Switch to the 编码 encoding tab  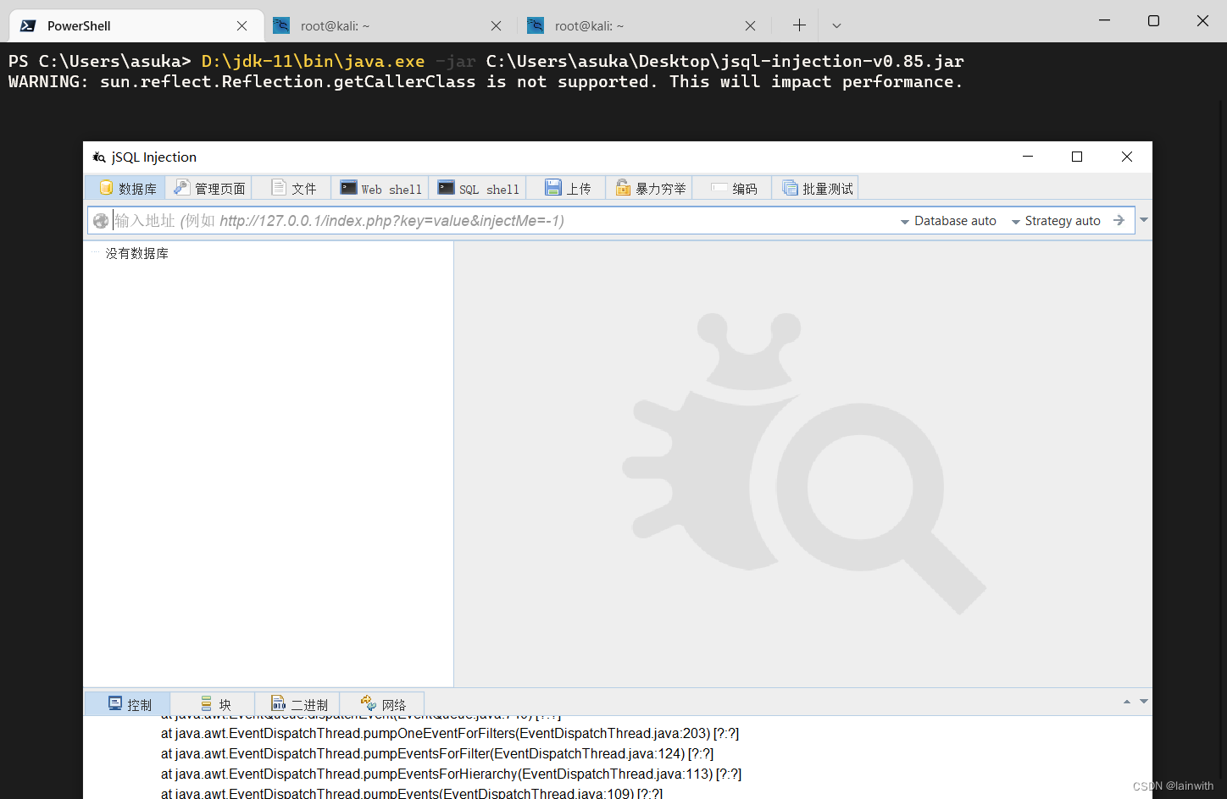pos(732,188)
